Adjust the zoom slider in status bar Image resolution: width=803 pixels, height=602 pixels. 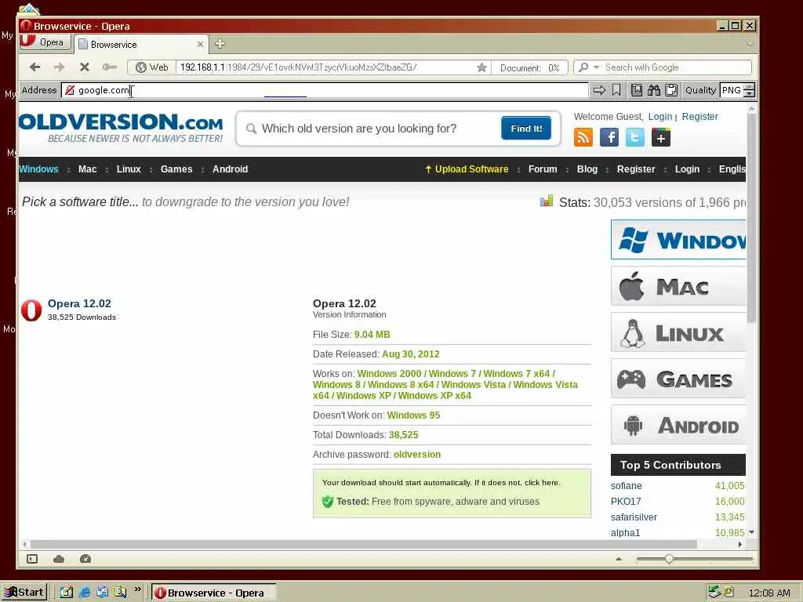pyautogui.click(x=669, y=559)
